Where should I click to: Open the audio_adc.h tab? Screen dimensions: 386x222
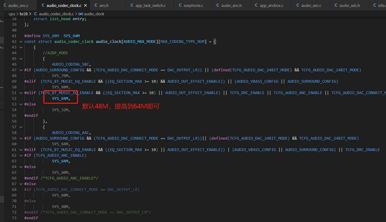(x=350, y=6)
